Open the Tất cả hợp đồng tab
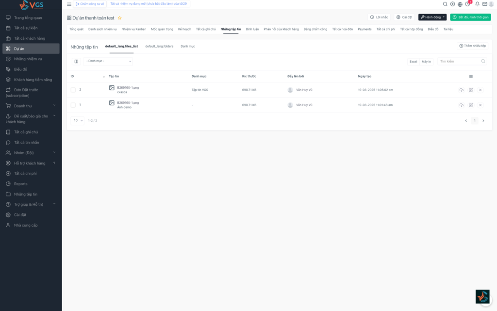 coord(411,29)
